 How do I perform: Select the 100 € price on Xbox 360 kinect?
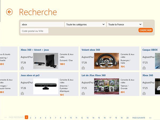[x=62, y=64]
